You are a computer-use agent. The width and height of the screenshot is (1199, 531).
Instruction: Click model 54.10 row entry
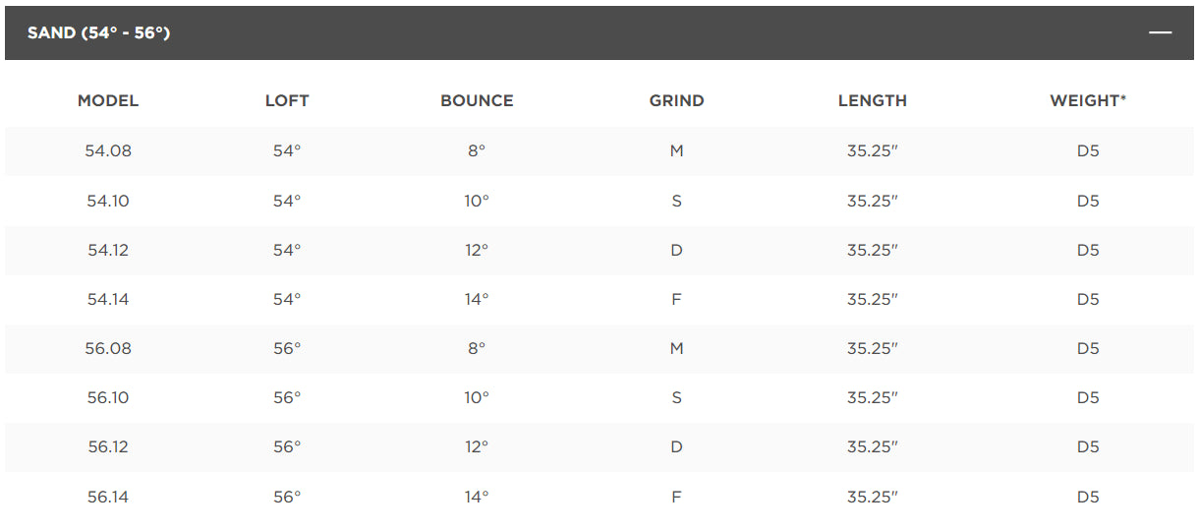click(x=108, y=201)
